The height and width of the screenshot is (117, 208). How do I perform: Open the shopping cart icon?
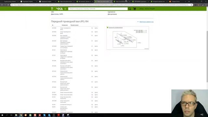pyautogui.click(x=135, y=9)
